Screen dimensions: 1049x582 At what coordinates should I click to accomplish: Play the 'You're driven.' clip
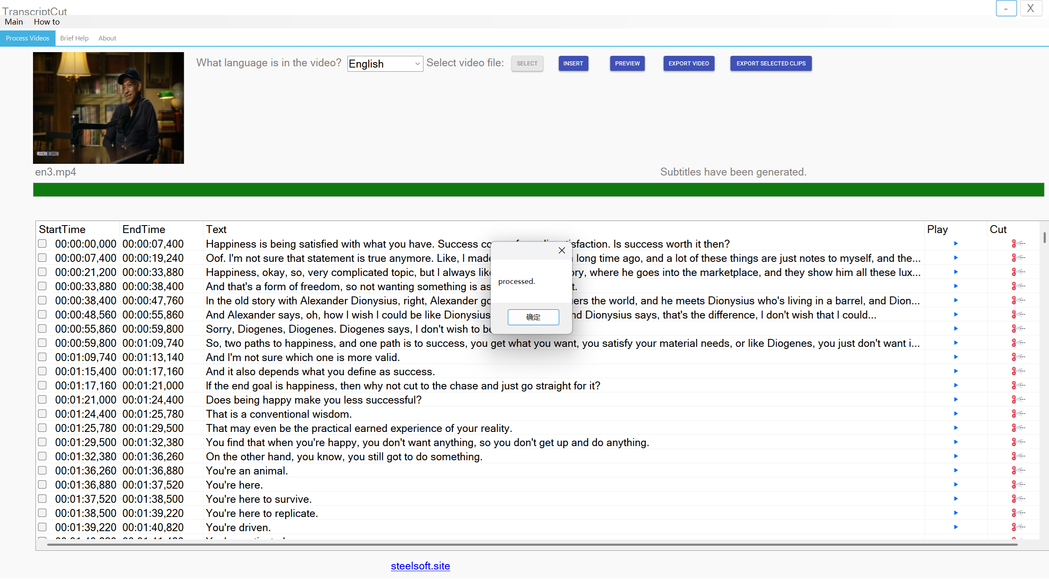[x=955, y=527]
